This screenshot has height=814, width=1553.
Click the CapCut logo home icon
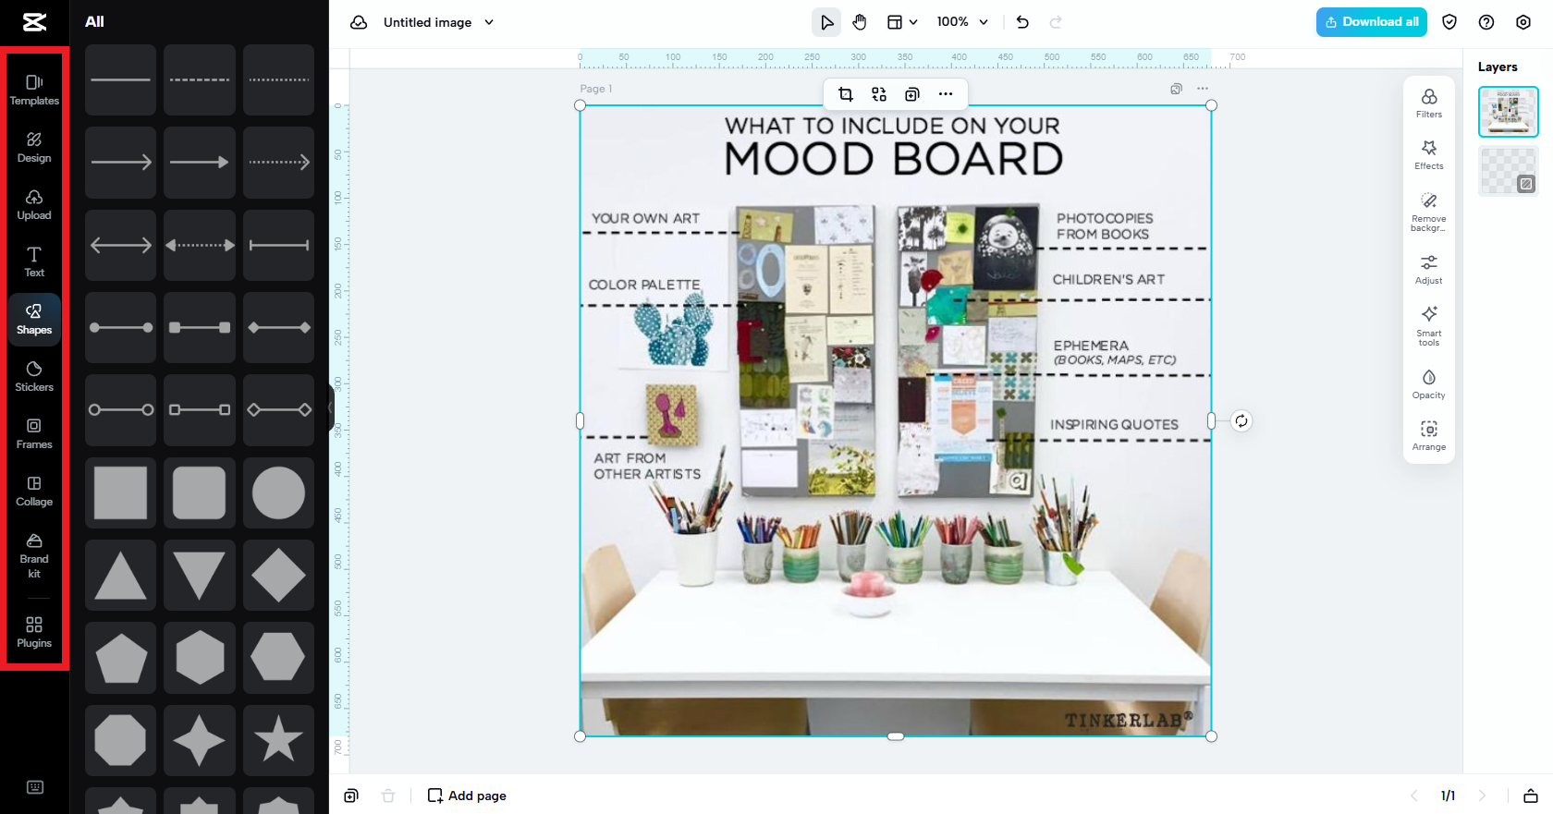pos(34,22)
